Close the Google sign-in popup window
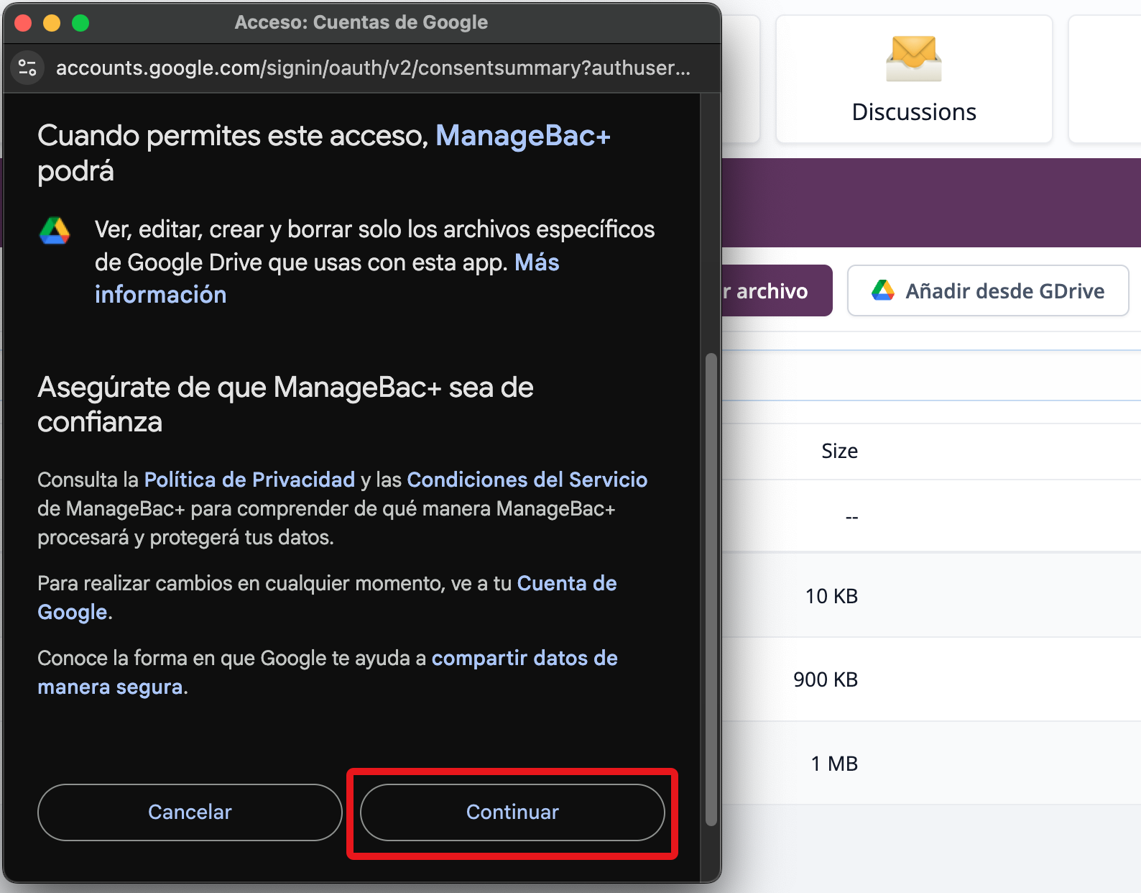The height and width of the screenshot is (893, 1141). click(23, 23)
